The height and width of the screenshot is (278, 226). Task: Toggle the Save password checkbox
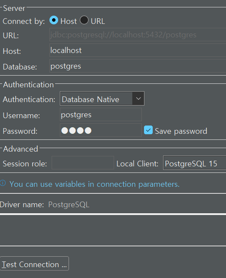(x=148, y=130)
